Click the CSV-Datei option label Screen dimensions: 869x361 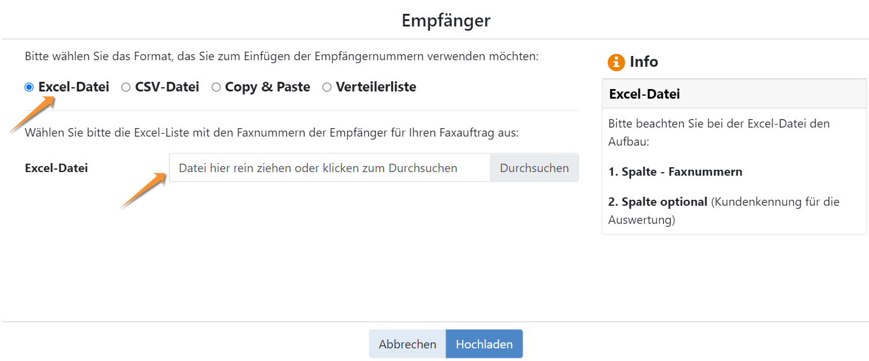point(167,87)
